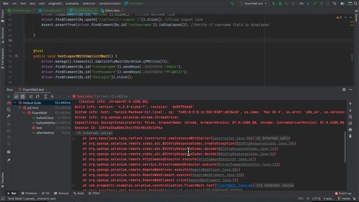359x202 pixels.
Task: Clear console with the trash icon
Action: pyautogui.click(x=350, y=136)
